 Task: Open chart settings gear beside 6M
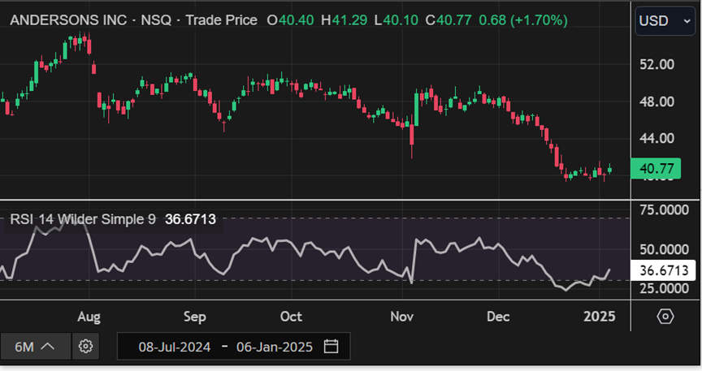85,347
